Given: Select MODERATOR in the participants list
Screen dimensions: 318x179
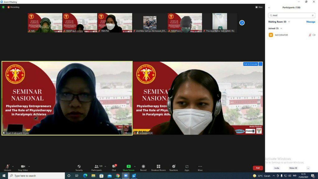Looking at the screenshot, I should [x=281, y=35].
